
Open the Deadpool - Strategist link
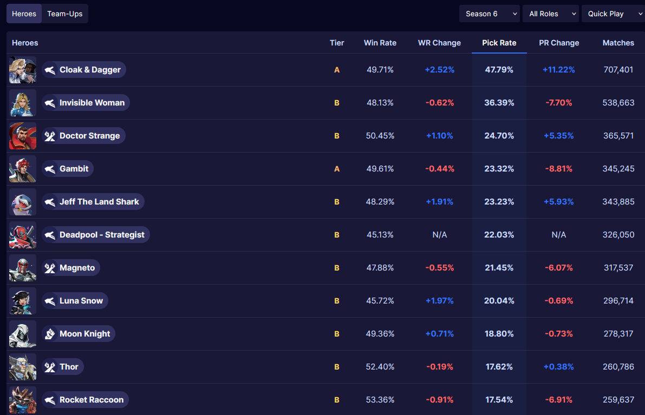(96, 235)
